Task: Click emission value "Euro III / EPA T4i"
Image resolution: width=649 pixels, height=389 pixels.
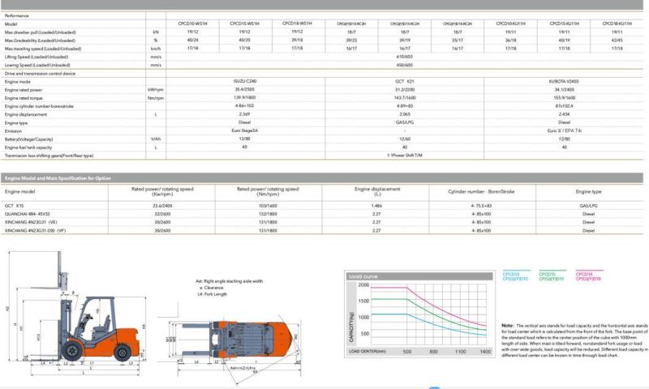Action: (x=564, y=130)
